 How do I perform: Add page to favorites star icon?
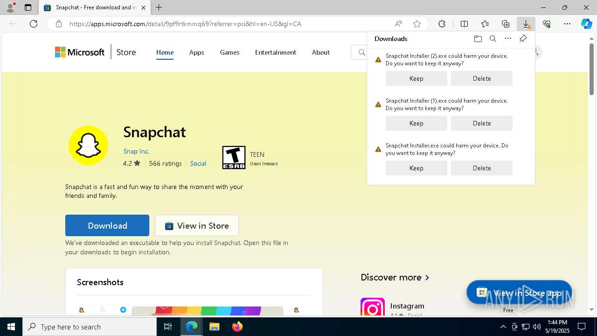(x=417, y=24)
